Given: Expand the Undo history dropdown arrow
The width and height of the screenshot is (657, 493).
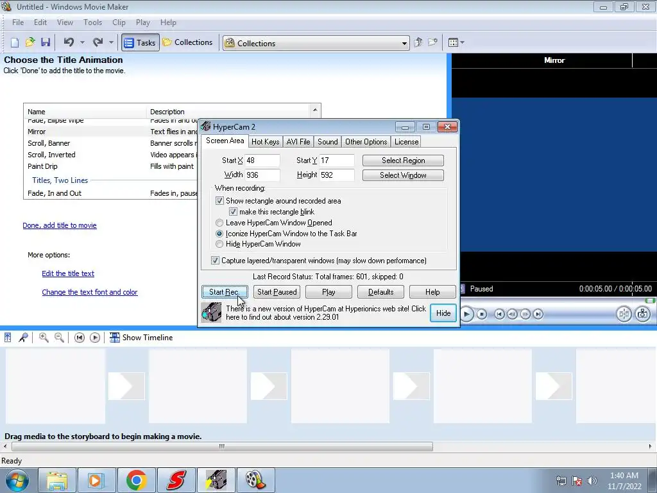Looking at the screenshot, I should pyautogui.click(x=82, y=42).
